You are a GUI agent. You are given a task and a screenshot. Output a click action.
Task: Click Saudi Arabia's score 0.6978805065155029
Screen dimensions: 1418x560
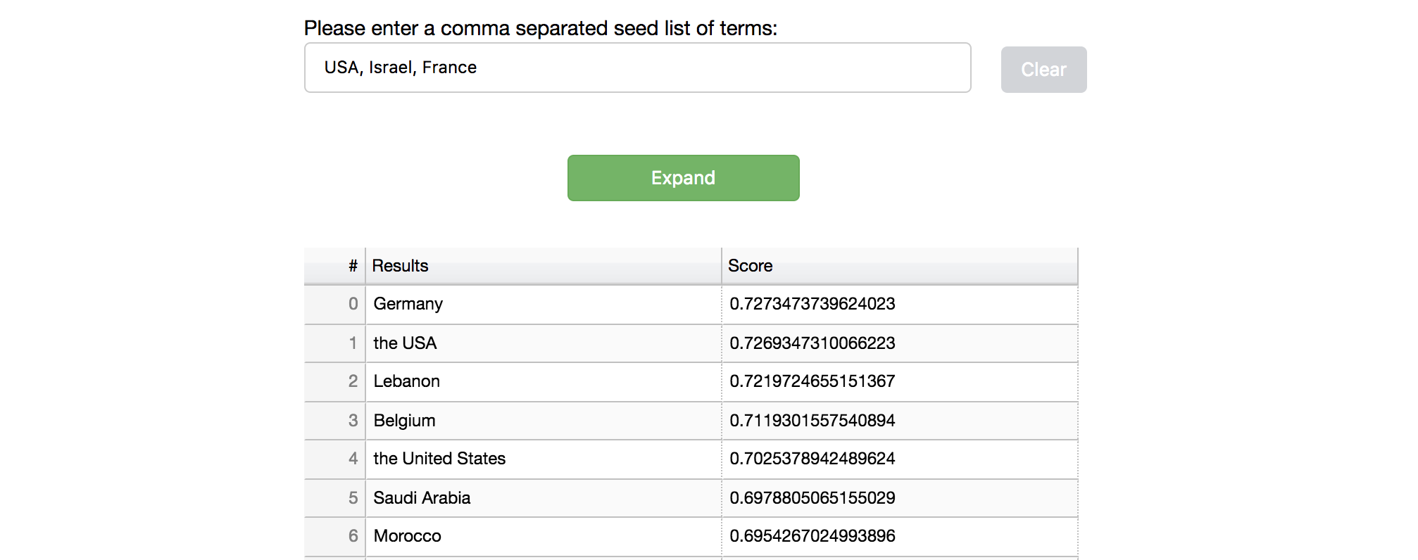(812, 498)
